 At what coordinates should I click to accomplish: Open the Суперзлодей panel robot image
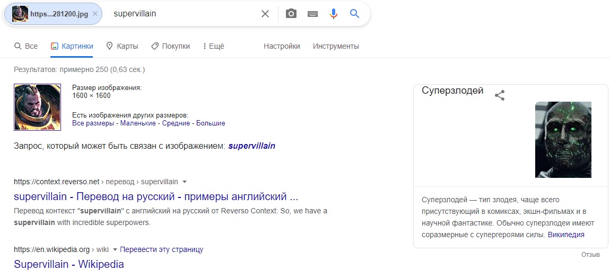(563, 139)
